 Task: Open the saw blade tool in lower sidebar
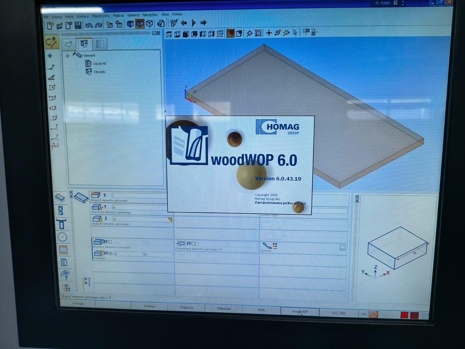pyautogui.click(x=62, y=237)
